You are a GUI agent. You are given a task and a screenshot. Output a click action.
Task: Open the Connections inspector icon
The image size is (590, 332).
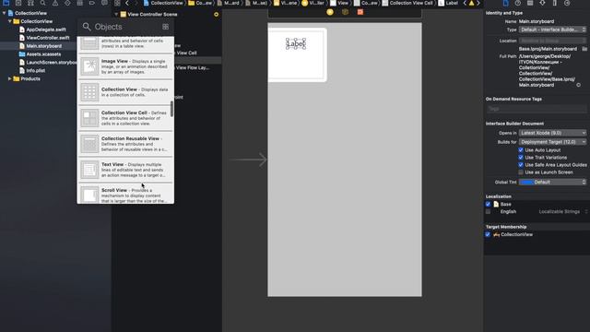point(567,3)
